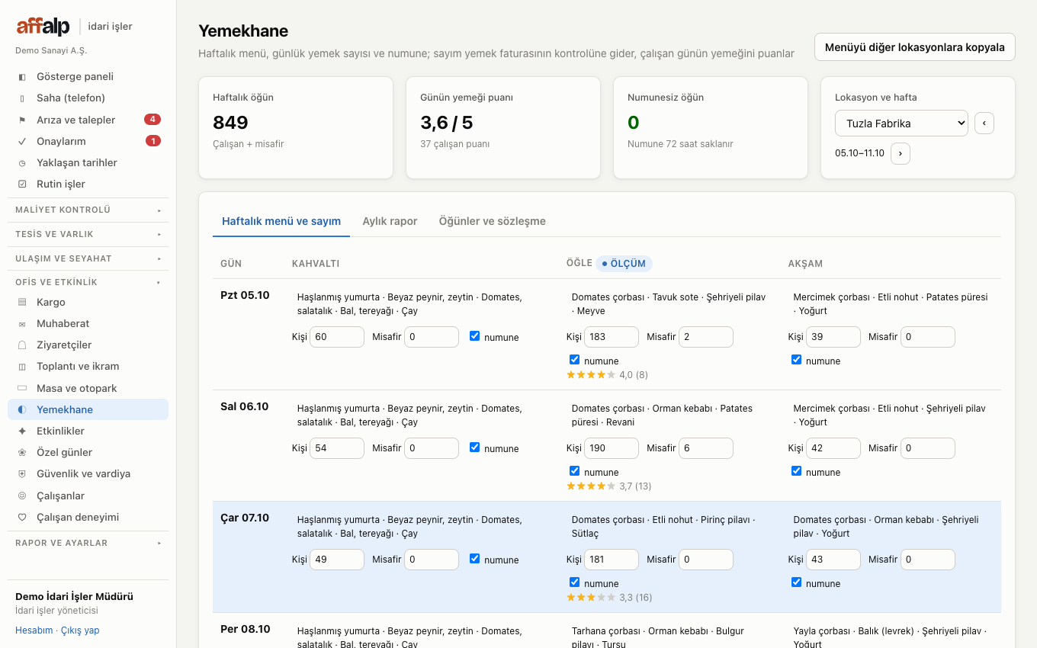This screenshot has width=1037, height=648.
Task: Expand the MALİYET KONTROLÜ section
Action: pyautogui.click(x=88, y=210)
